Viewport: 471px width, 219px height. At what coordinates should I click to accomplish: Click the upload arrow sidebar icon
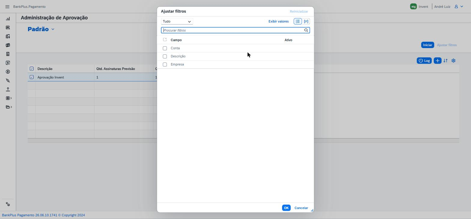8,89
